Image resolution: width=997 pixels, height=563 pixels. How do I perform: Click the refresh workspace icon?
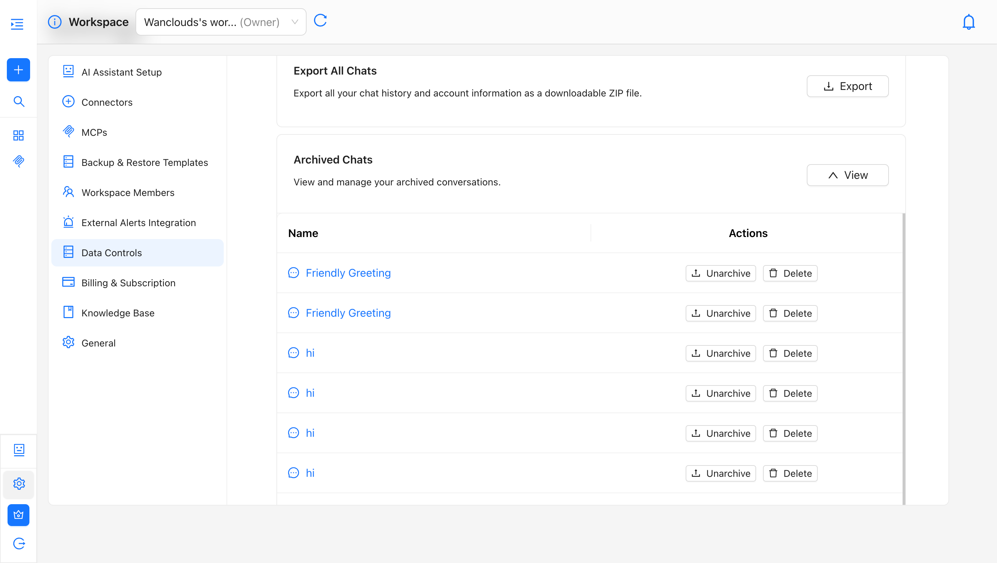(x=320, y=21)
